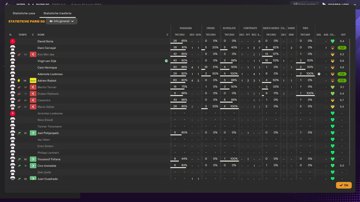Click Dani Carvajal's shirt icon
The height and width of the screenshot is (202, 360).
12,48
